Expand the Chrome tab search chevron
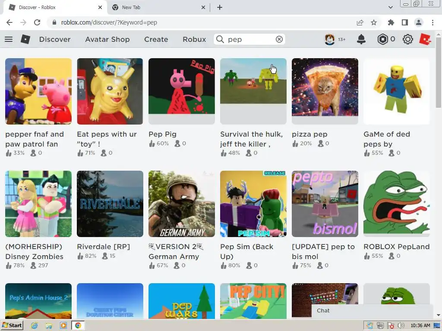The width and height of the screenshot is (442, 331). click(390, 7)
